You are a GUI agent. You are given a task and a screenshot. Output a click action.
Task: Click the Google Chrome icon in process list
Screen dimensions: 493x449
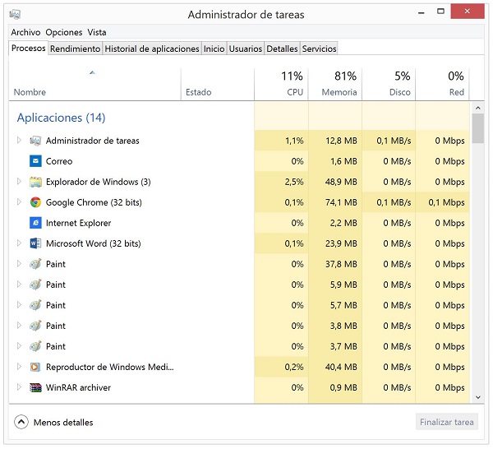coord(35,202)
